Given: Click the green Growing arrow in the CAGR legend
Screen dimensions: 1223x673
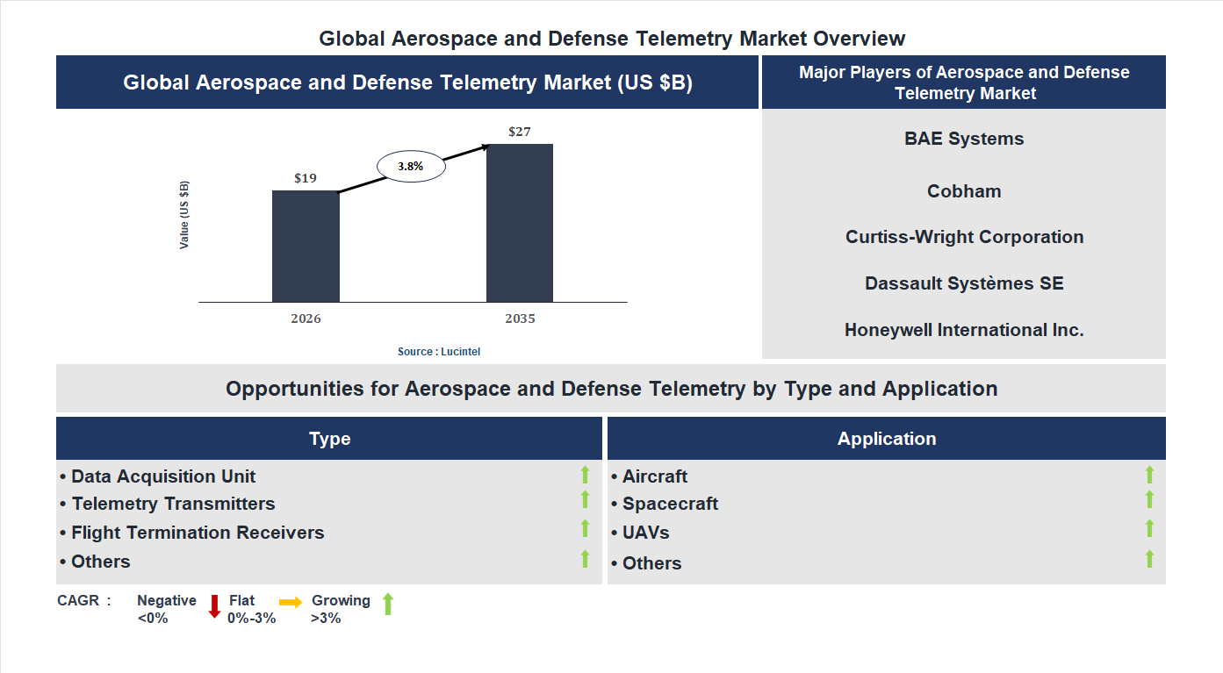Looking at the screenshot, I should [x=387, y=606].
